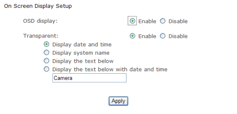The image size is (237, 114).
Task: Pick the 'Display the text below' radio button
Action: (x=47, y=61)
